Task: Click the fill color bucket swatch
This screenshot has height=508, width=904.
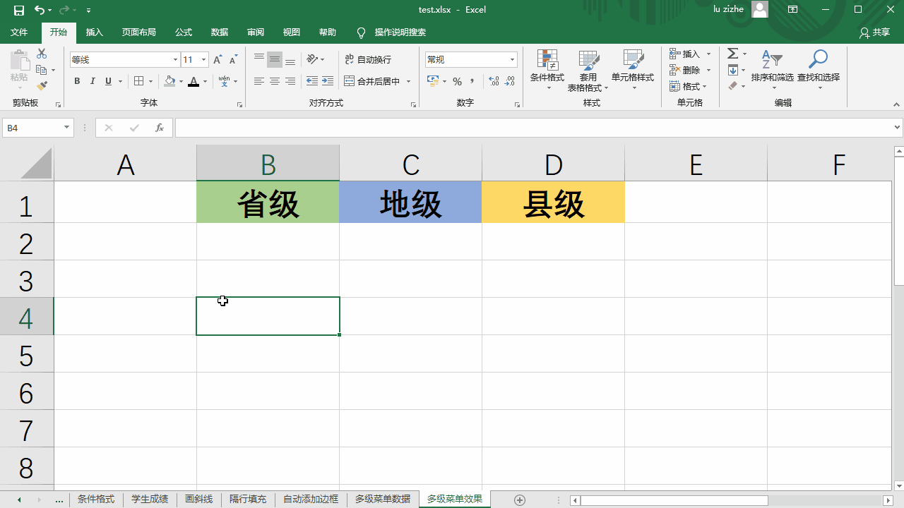Action: tap(169, 81)
